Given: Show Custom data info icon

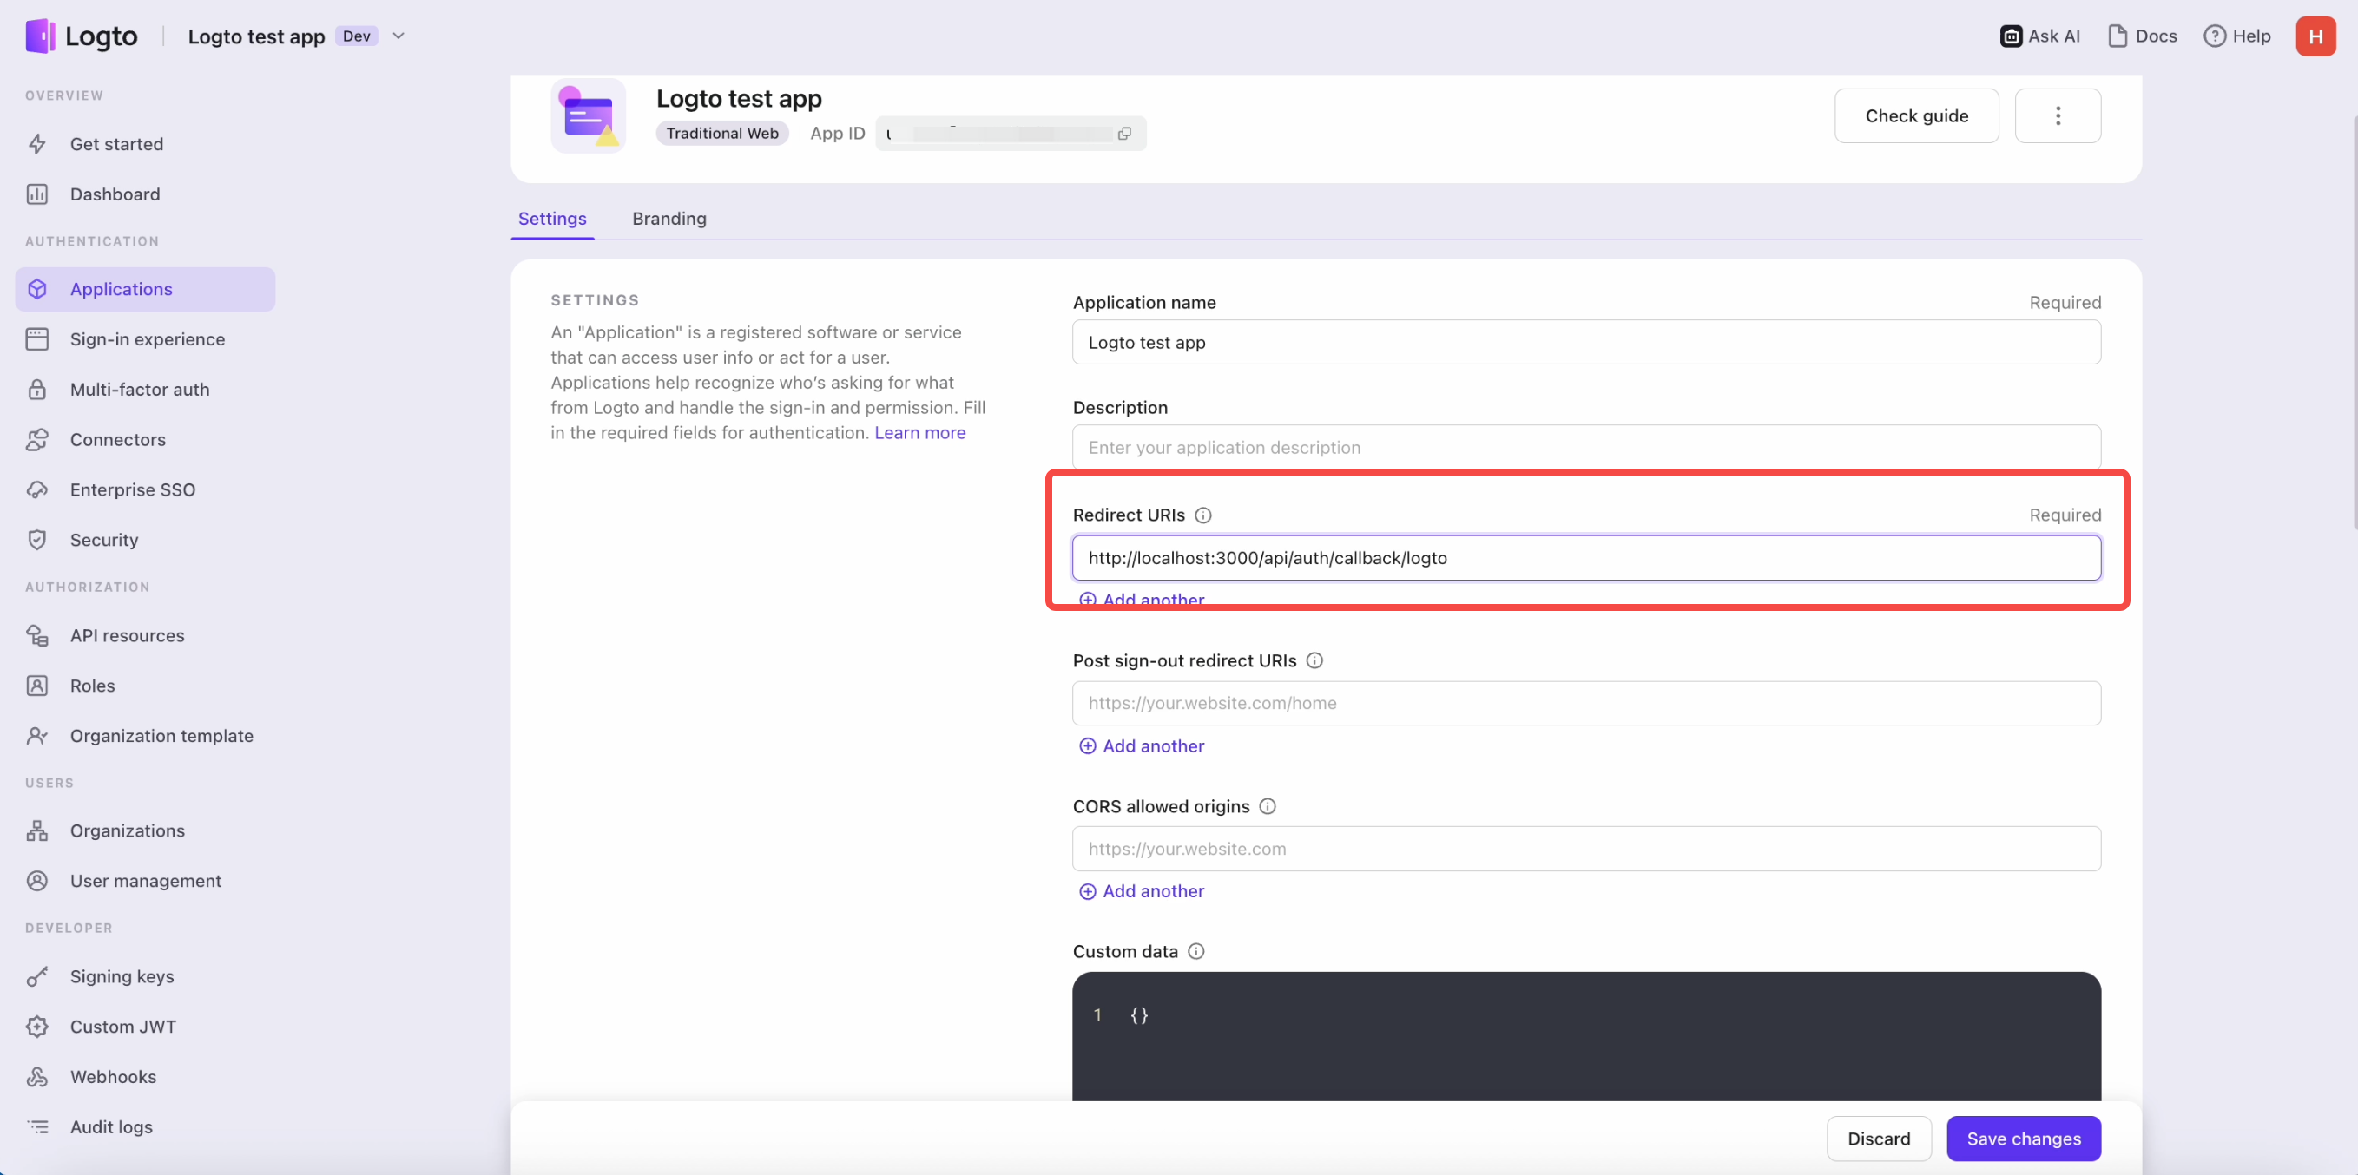Looking at the screenshot, I should click(1196, 952).
